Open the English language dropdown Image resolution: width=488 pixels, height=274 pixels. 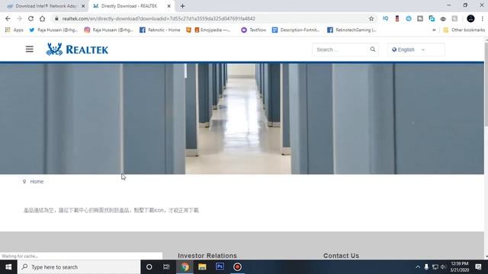click(x=416, y=49)
